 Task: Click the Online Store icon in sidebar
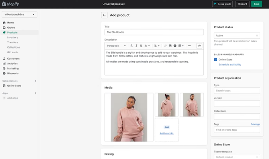click(x=4, y=86)
